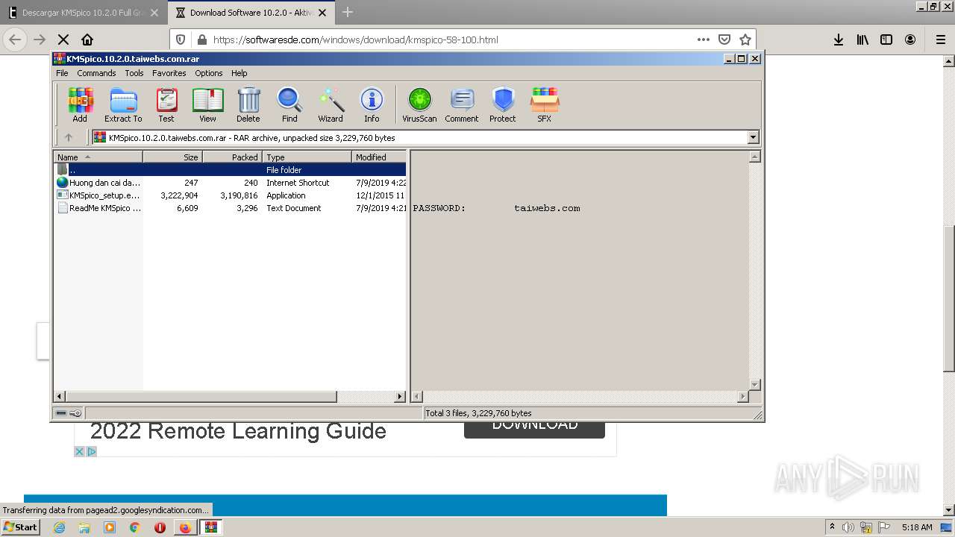The height and width of the screenshot is (537, 955).
Task: Select the KMSpico_setup application file
Action: coord(231,195)
